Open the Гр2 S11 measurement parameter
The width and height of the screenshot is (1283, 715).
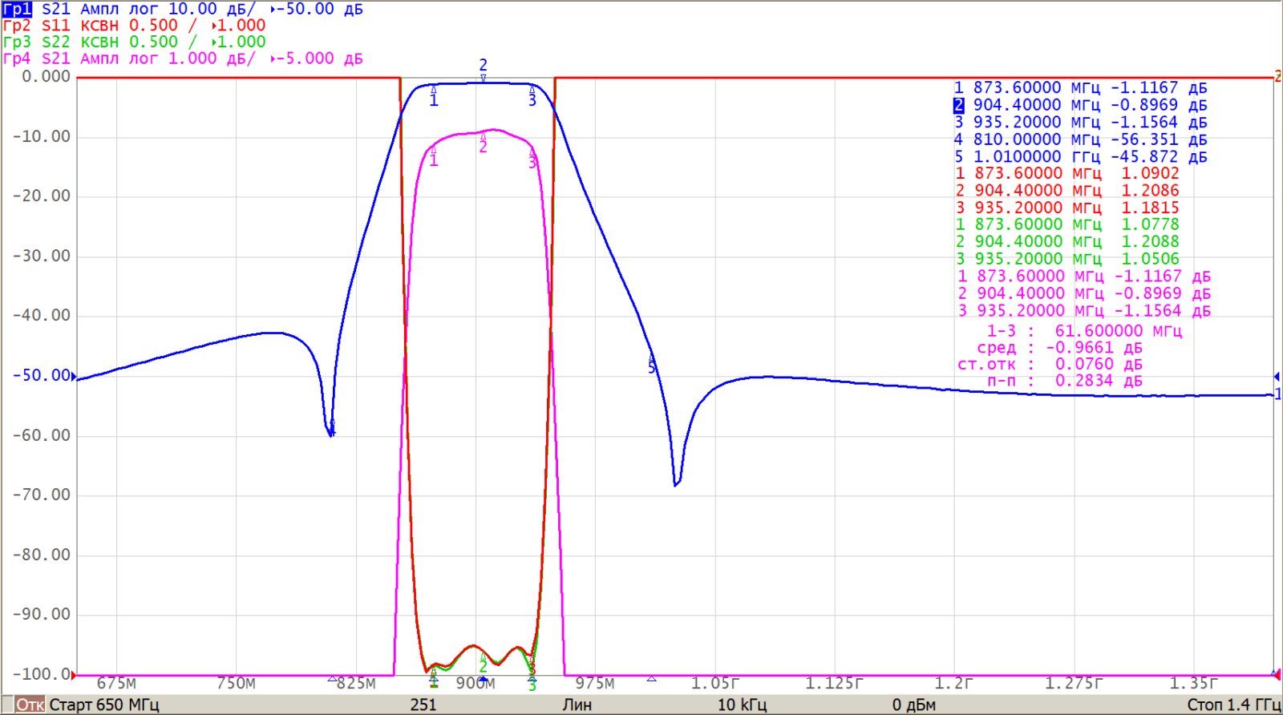(56, 26)
